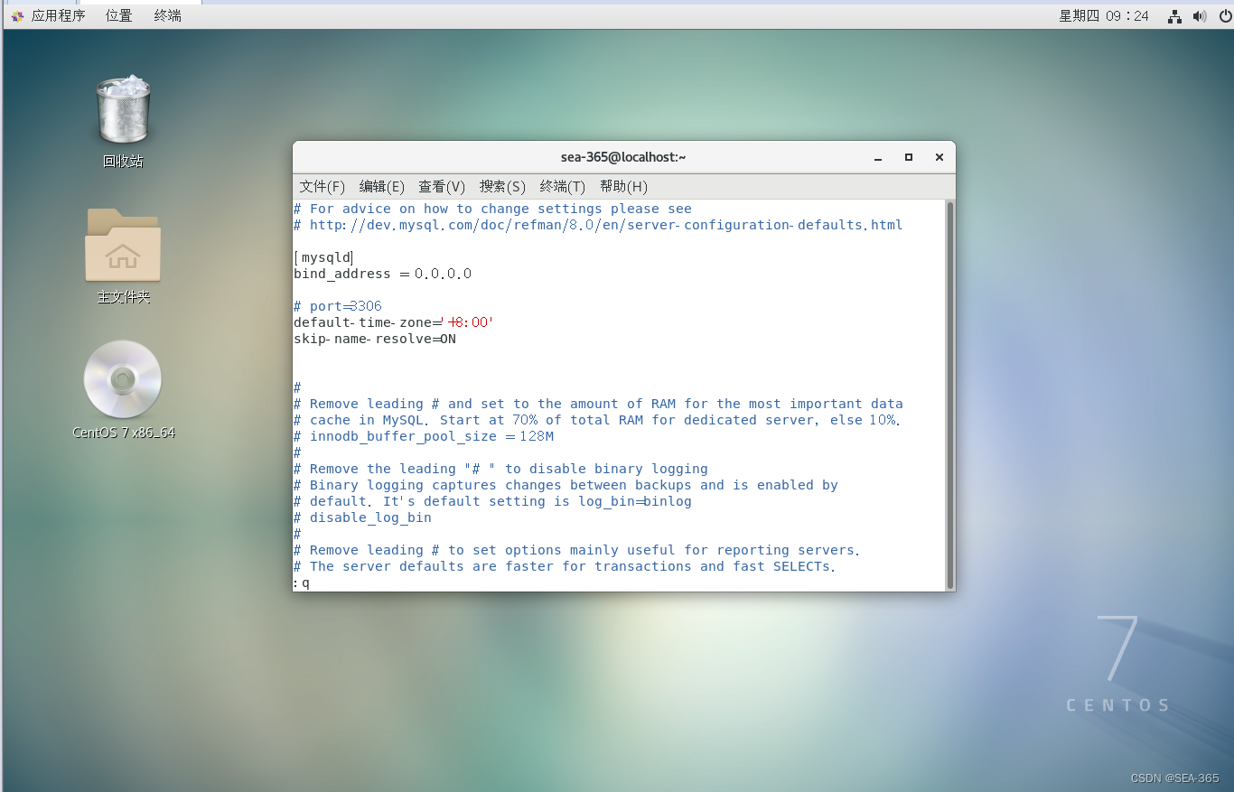Open the 查看(V) menu in terminal
The height and width of the screenshot is (792, 1234).
tap(442, 186)
